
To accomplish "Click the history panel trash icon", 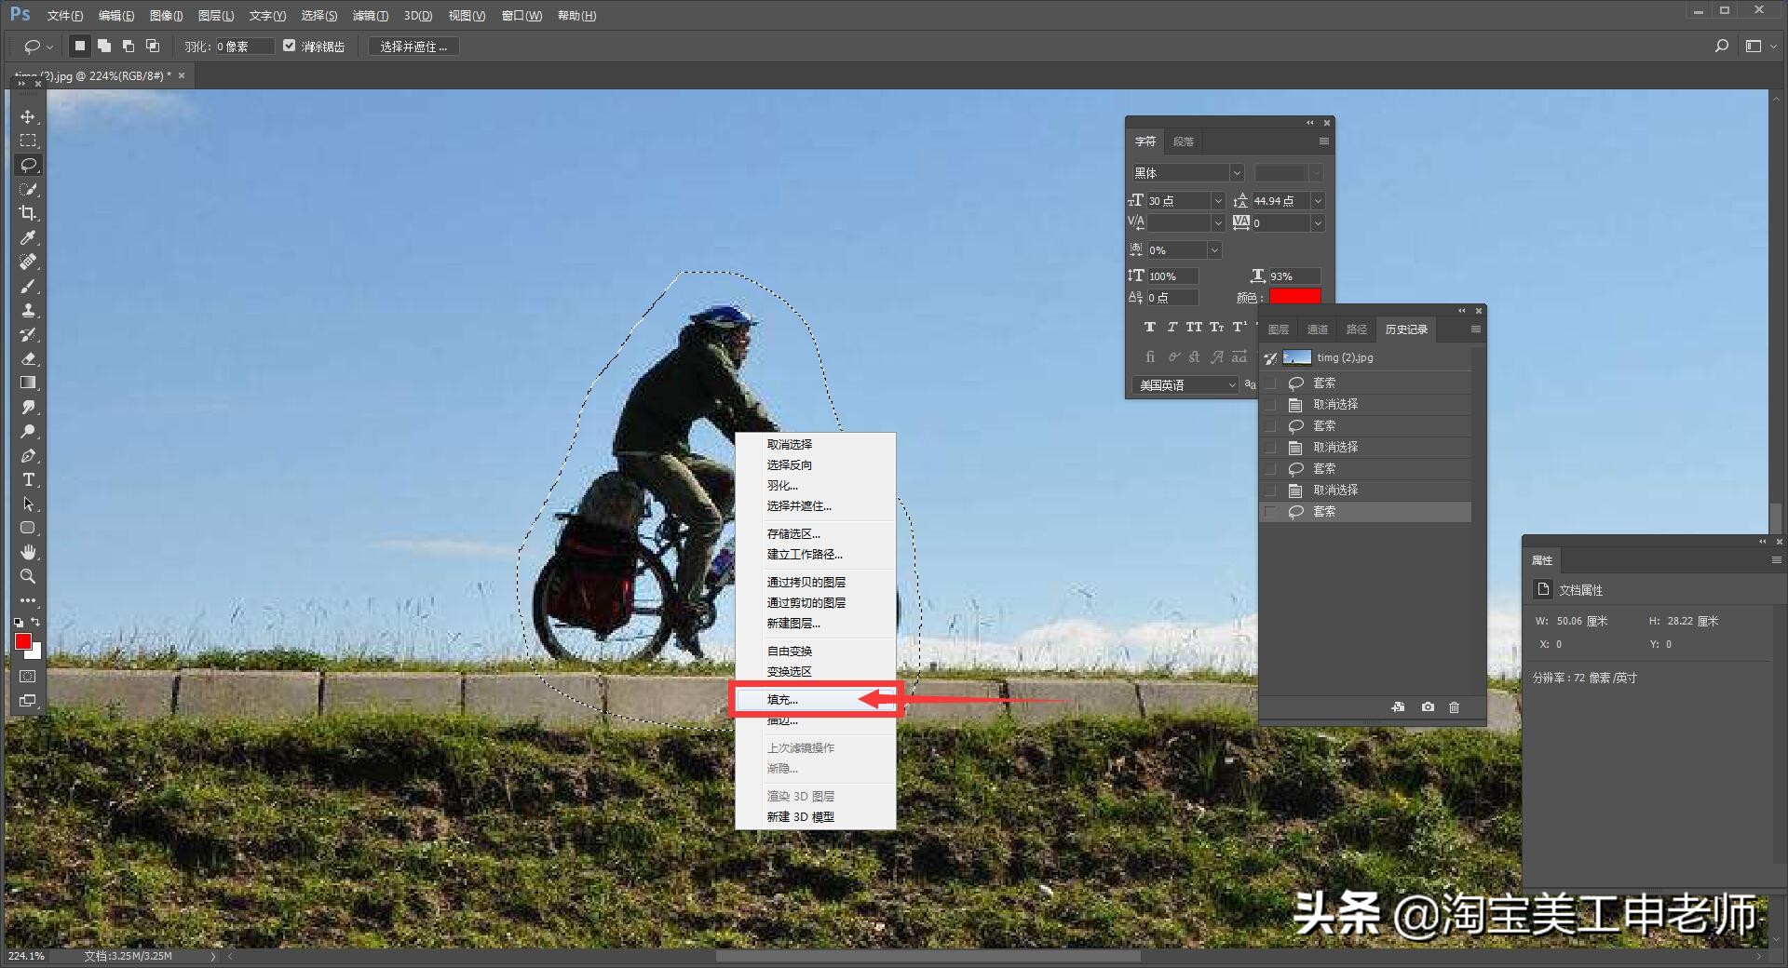I will [x=1454, y=707].
